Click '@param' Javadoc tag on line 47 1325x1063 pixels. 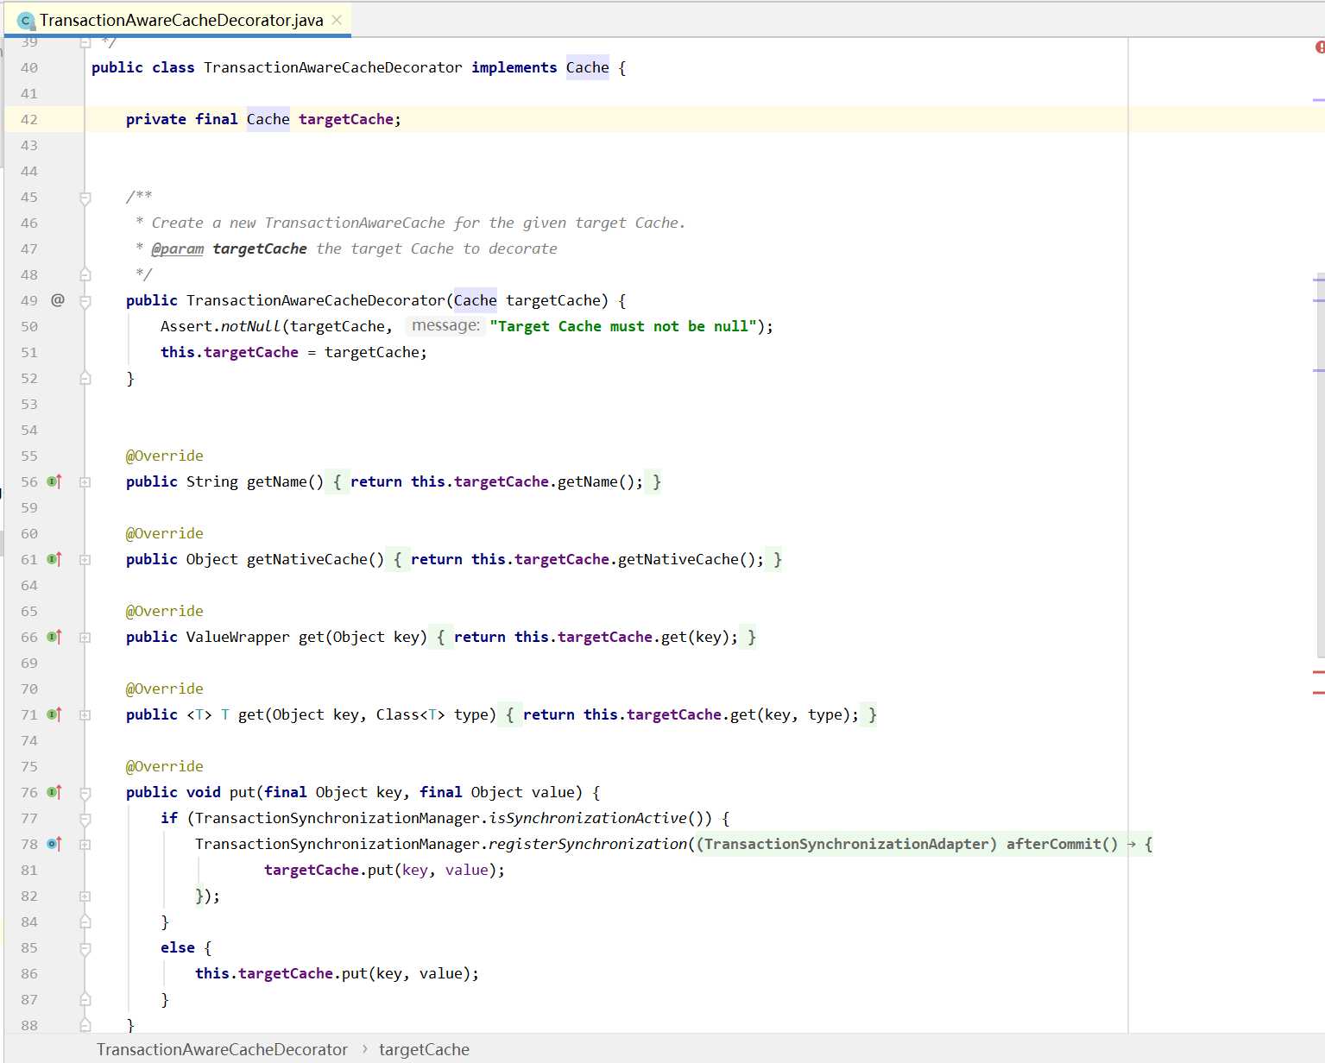pos(178,248)
